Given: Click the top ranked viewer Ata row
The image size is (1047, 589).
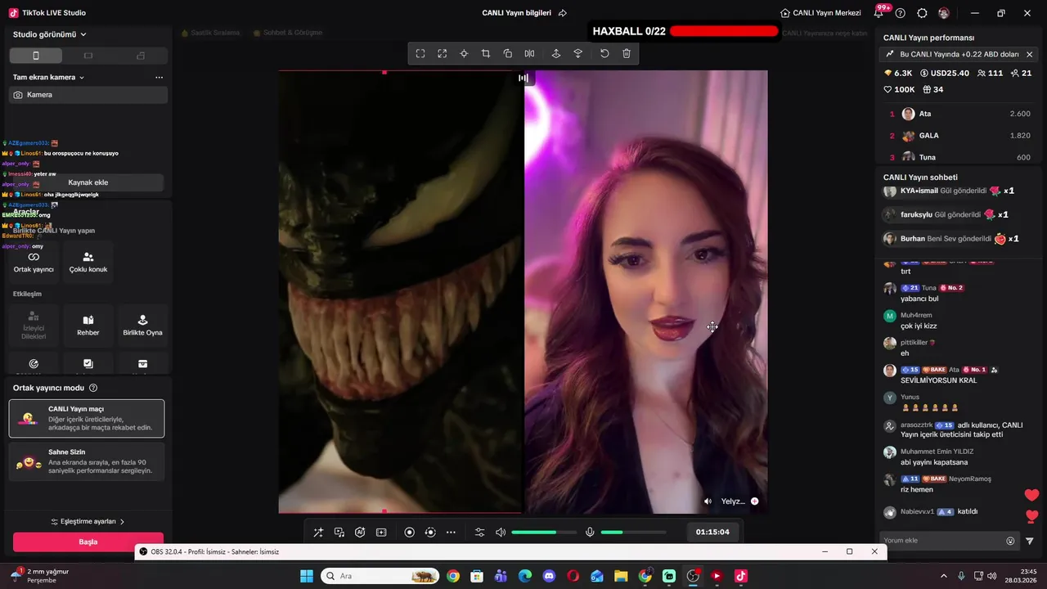Looking at the screenshot, I should (959, 114).
